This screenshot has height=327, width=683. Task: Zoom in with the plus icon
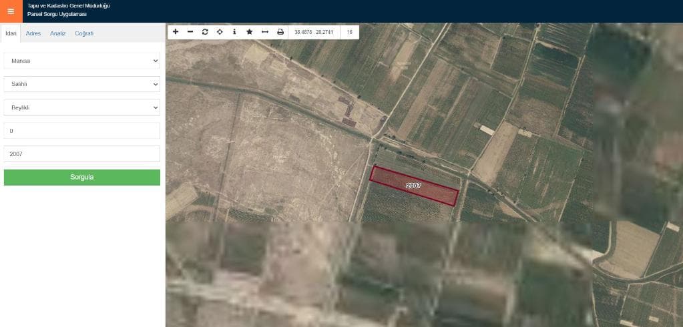176,32
